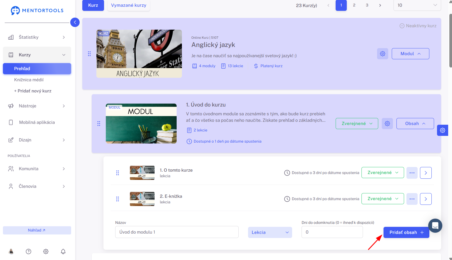
Task: Collapse the sidebar with the round arrow button
Action: point(75,22)
